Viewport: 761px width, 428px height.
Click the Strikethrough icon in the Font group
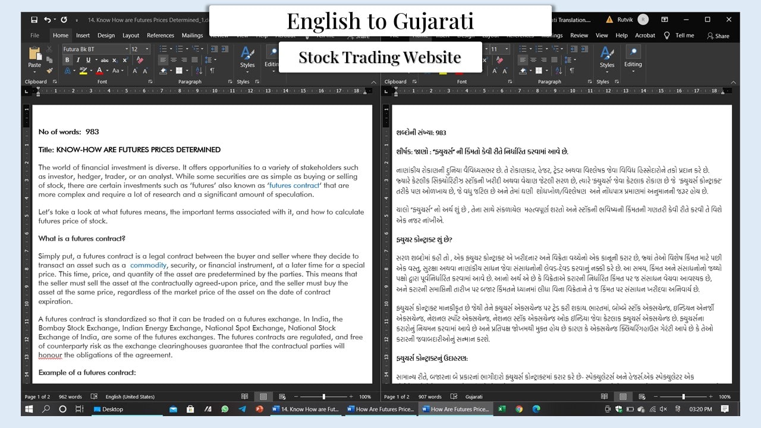click(105, 60)
